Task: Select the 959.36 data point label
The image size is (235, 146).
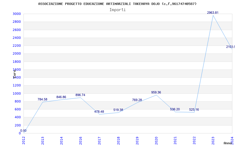Action: pyautogui.click(x=156, y=93)
